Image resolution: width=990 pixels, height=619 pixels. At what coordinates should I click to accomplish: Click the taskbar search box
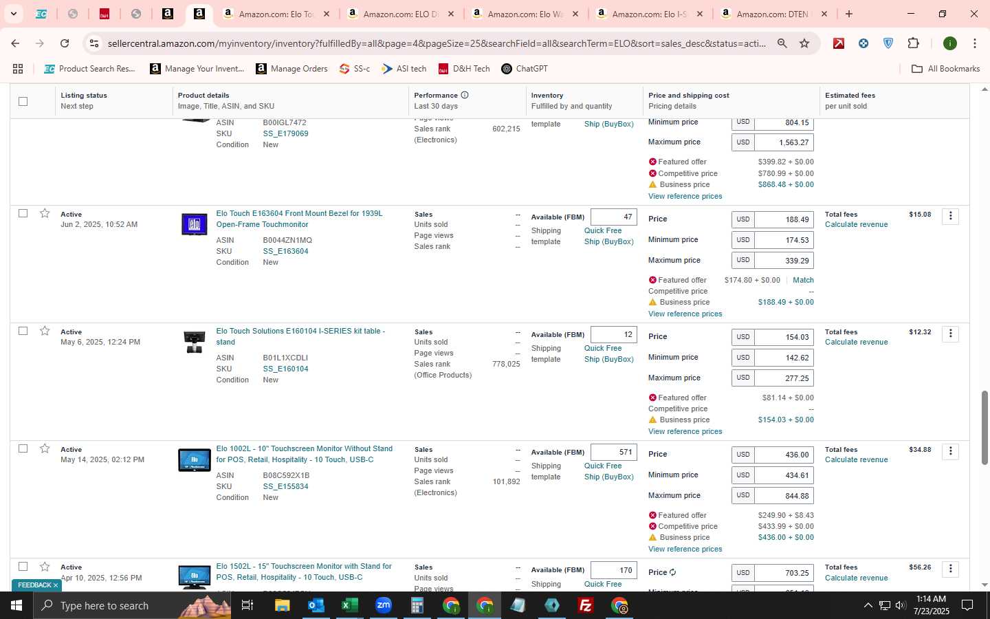tap(131, 605)
